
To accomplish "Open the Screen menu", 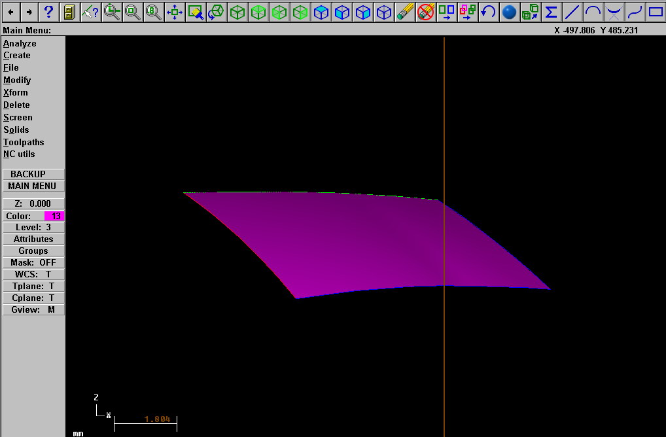I will point(18,117).
